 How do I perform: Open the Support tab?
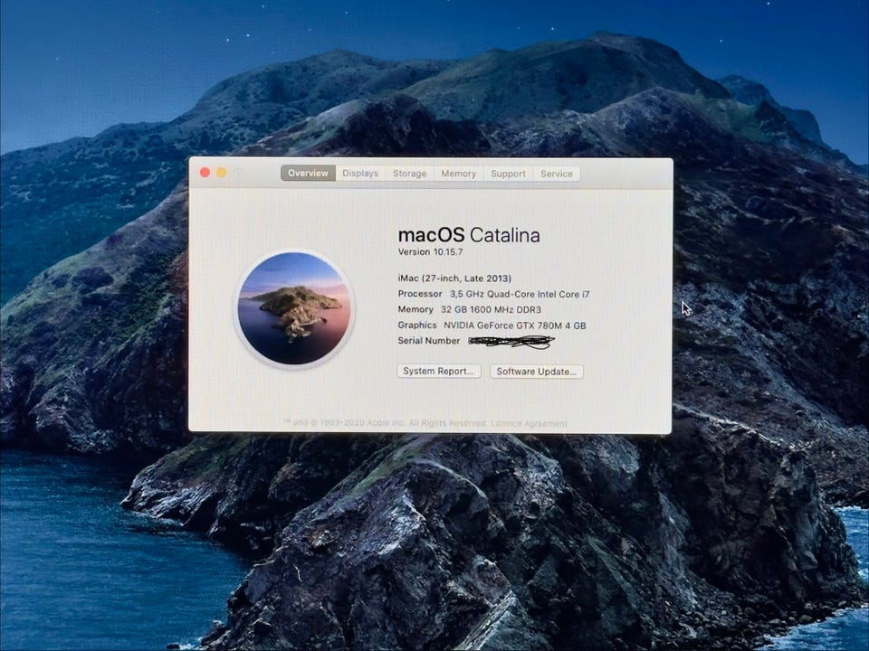pos(508,174)
